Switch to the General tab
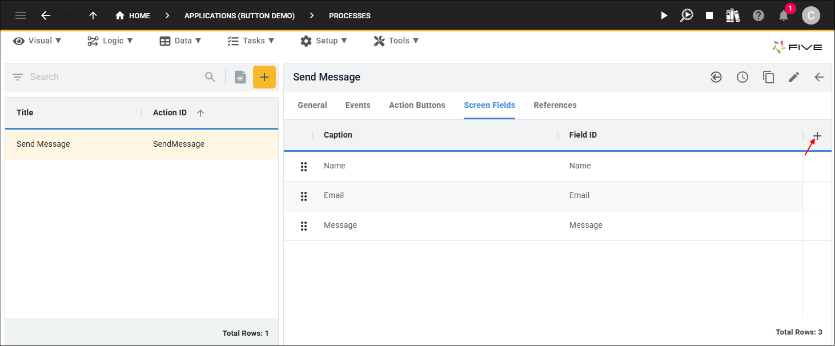Screen dimensions: 835x346 (312, 105)
